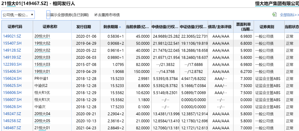The height and width of the screenshot is (131, 299).
Task: Select the bond name 20恒大02
Action: 42,51
